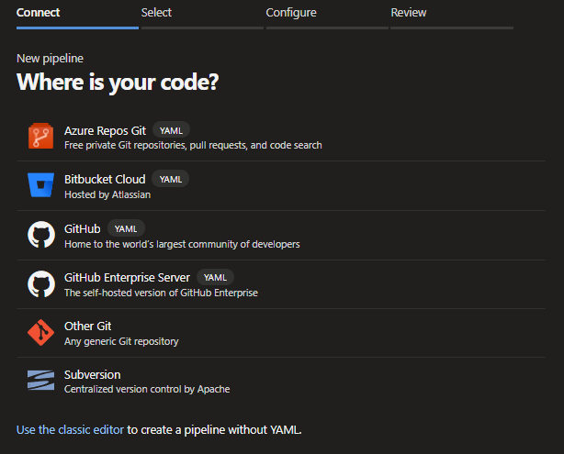Click the Subversion striped icon
564x454 pixels.
click(x=41, y=381)
